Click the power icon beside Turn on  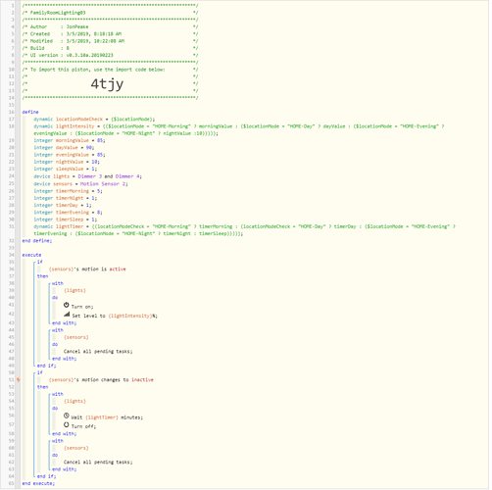67,306
